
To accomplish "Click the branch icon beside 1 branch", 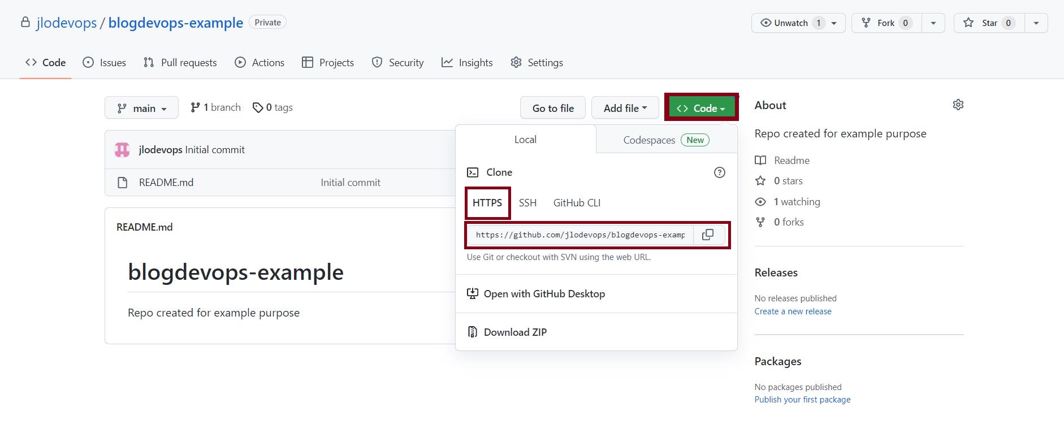I will click(x=195, y=107).
